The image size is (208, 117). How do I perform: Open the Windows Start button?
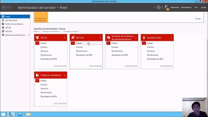3,114
